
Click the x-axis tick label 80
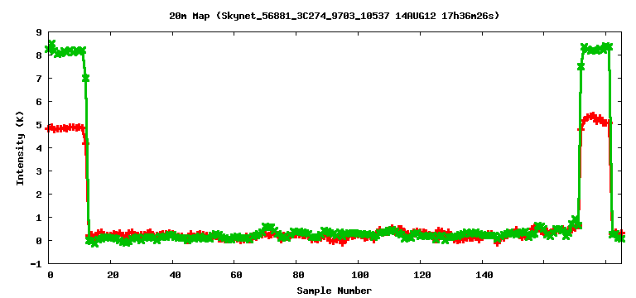point(298,276)
